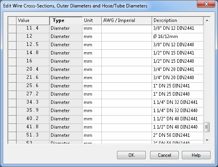Click description 1 1/4" DN 32 DIN2441
The image size is (218, 167).
[178, 103]
